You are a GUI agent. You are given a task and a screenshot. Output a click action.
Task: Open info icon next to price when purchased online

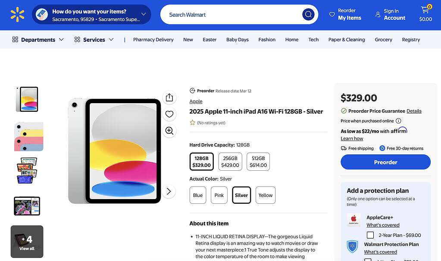(398, 121)
